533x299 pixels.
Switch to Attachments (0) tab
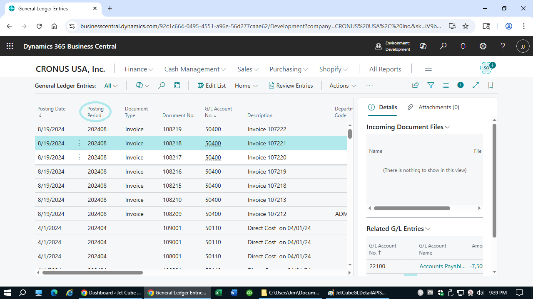(x=433, y=107)
